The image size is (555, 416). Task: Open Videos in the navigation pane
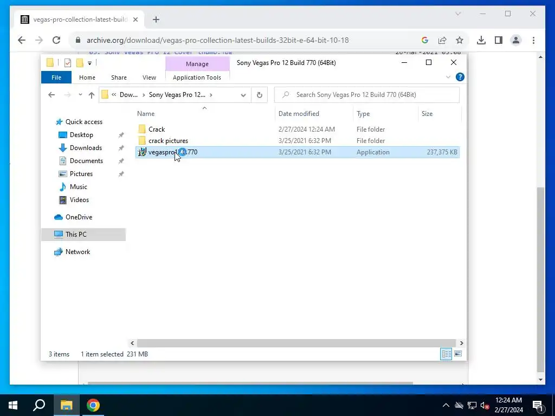[79, 200]
